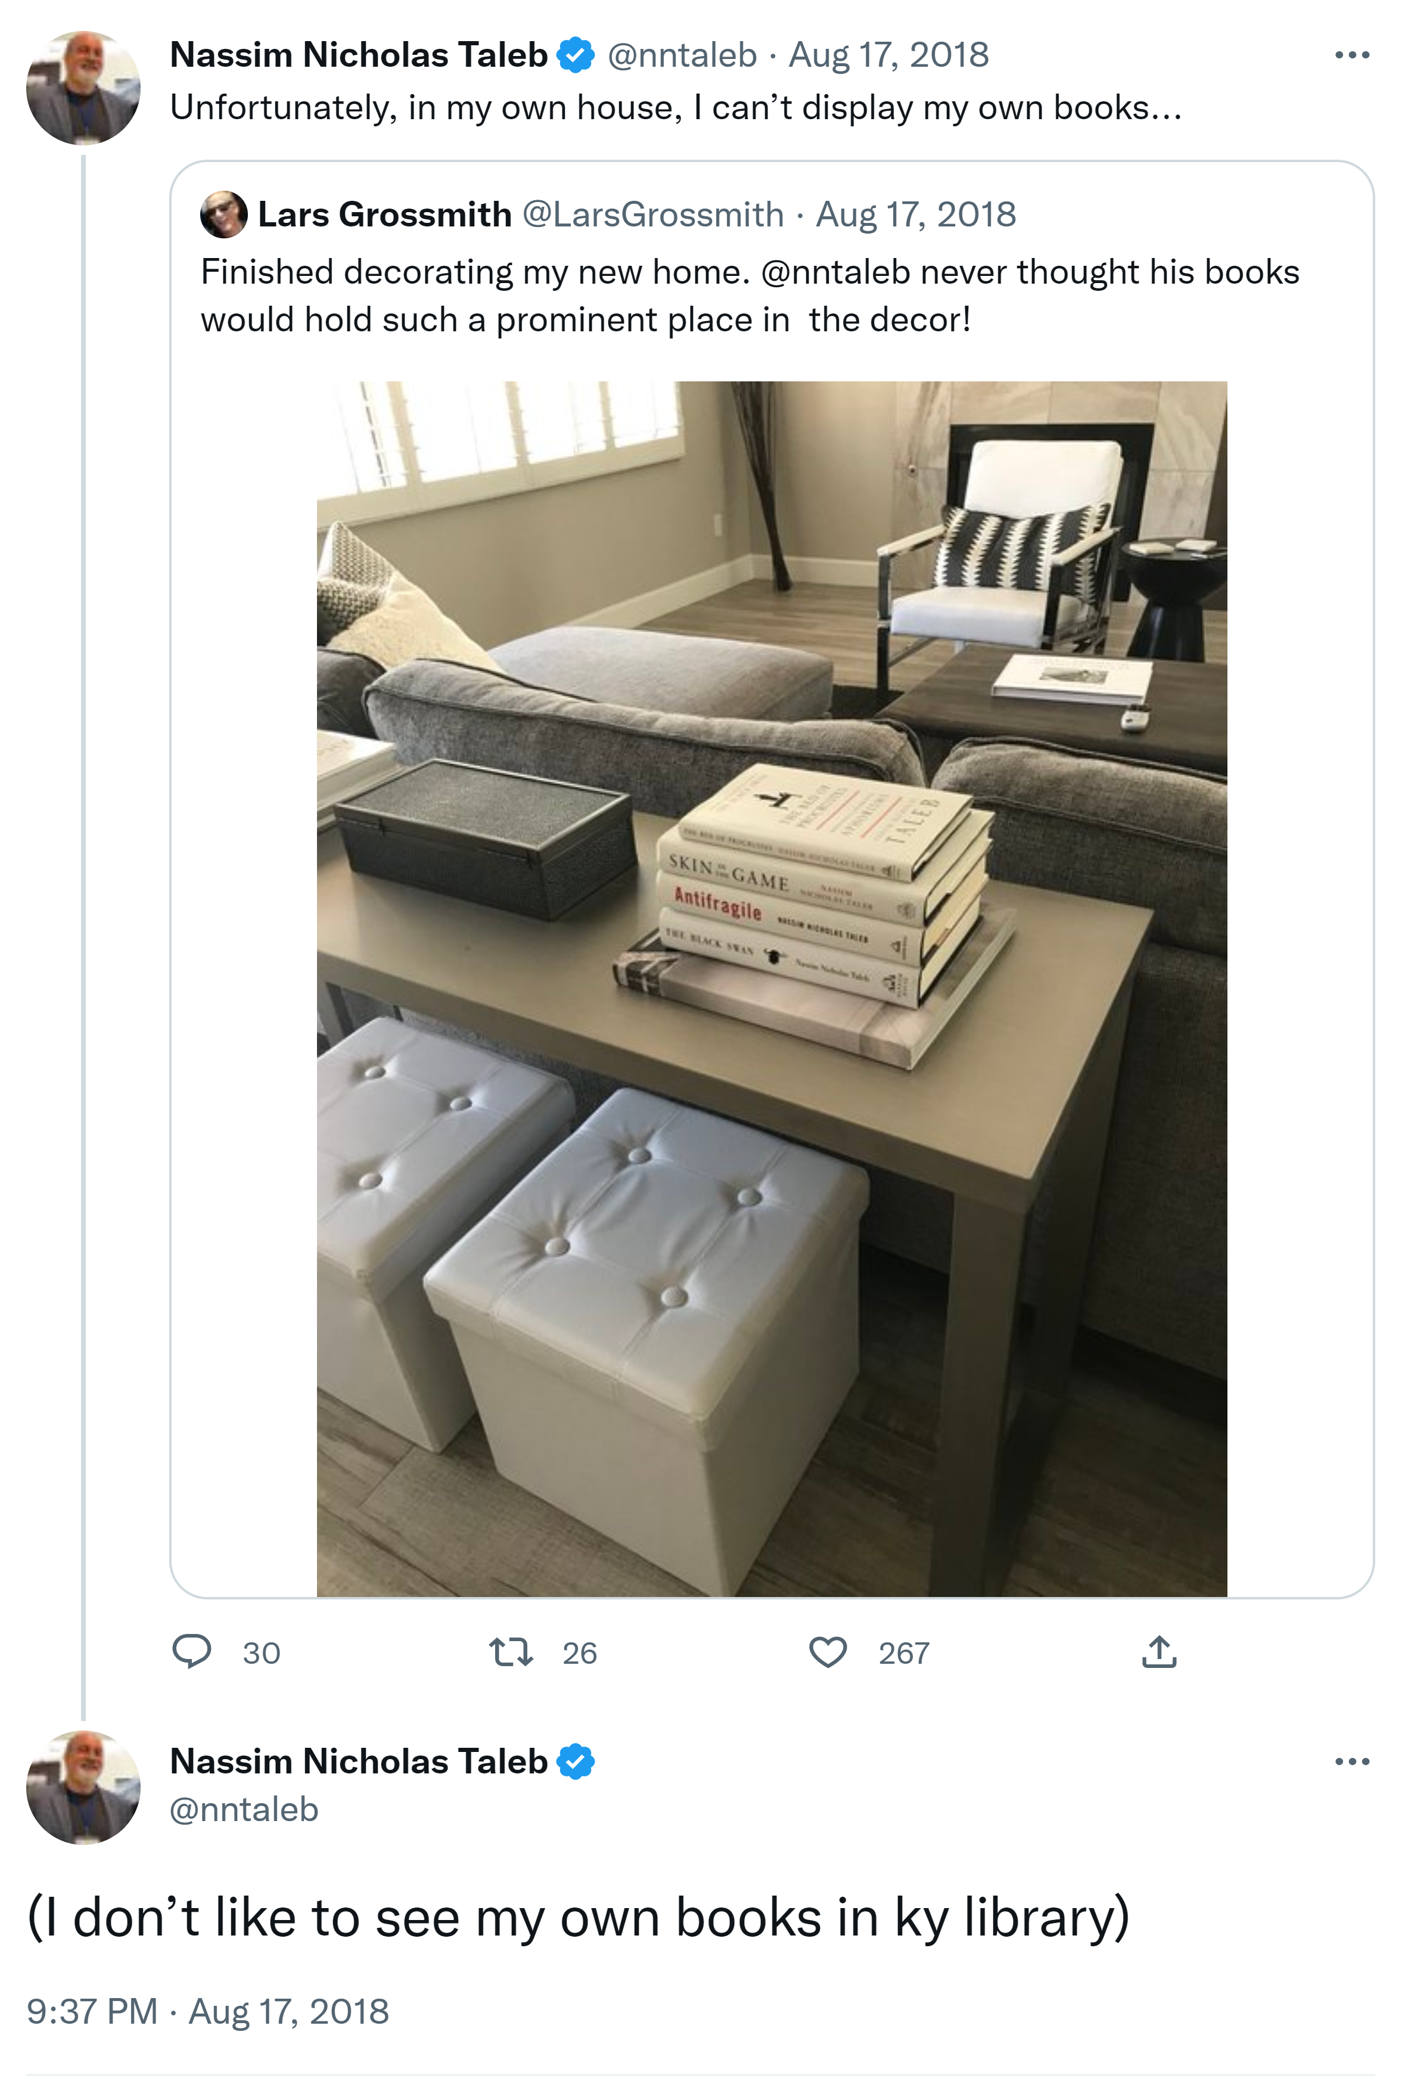Click Lars Grossmith's small avatar
Image resolution: width=1405 pixels, height=2097 pixels.
(224, 215)
